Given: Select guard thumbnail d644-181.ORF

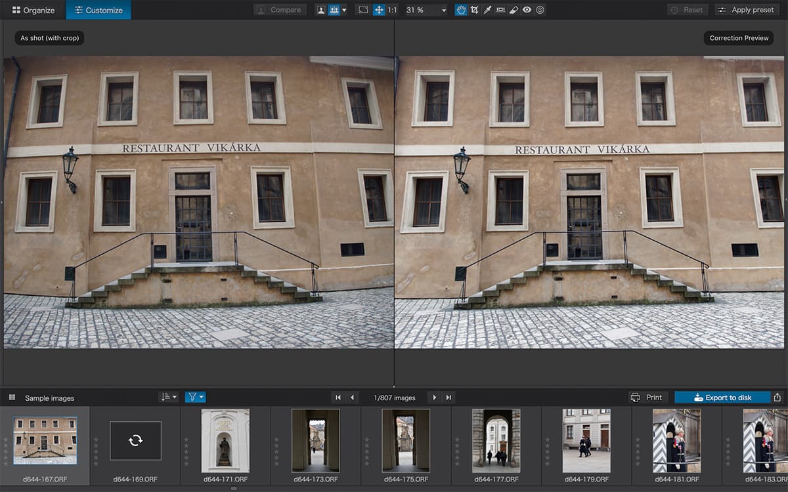Looking at the screenshot, I should (677, 441).
